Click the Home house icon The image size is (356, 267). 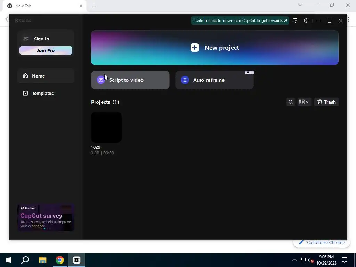(x=25, y=75)
